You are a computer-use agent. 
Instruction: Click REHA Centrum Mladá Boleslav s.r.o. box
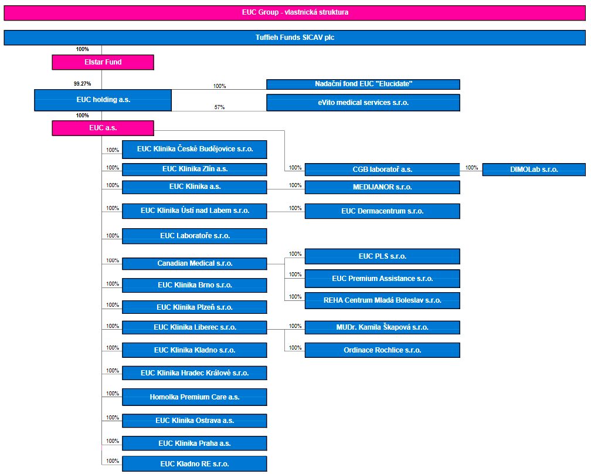point(382,300)
